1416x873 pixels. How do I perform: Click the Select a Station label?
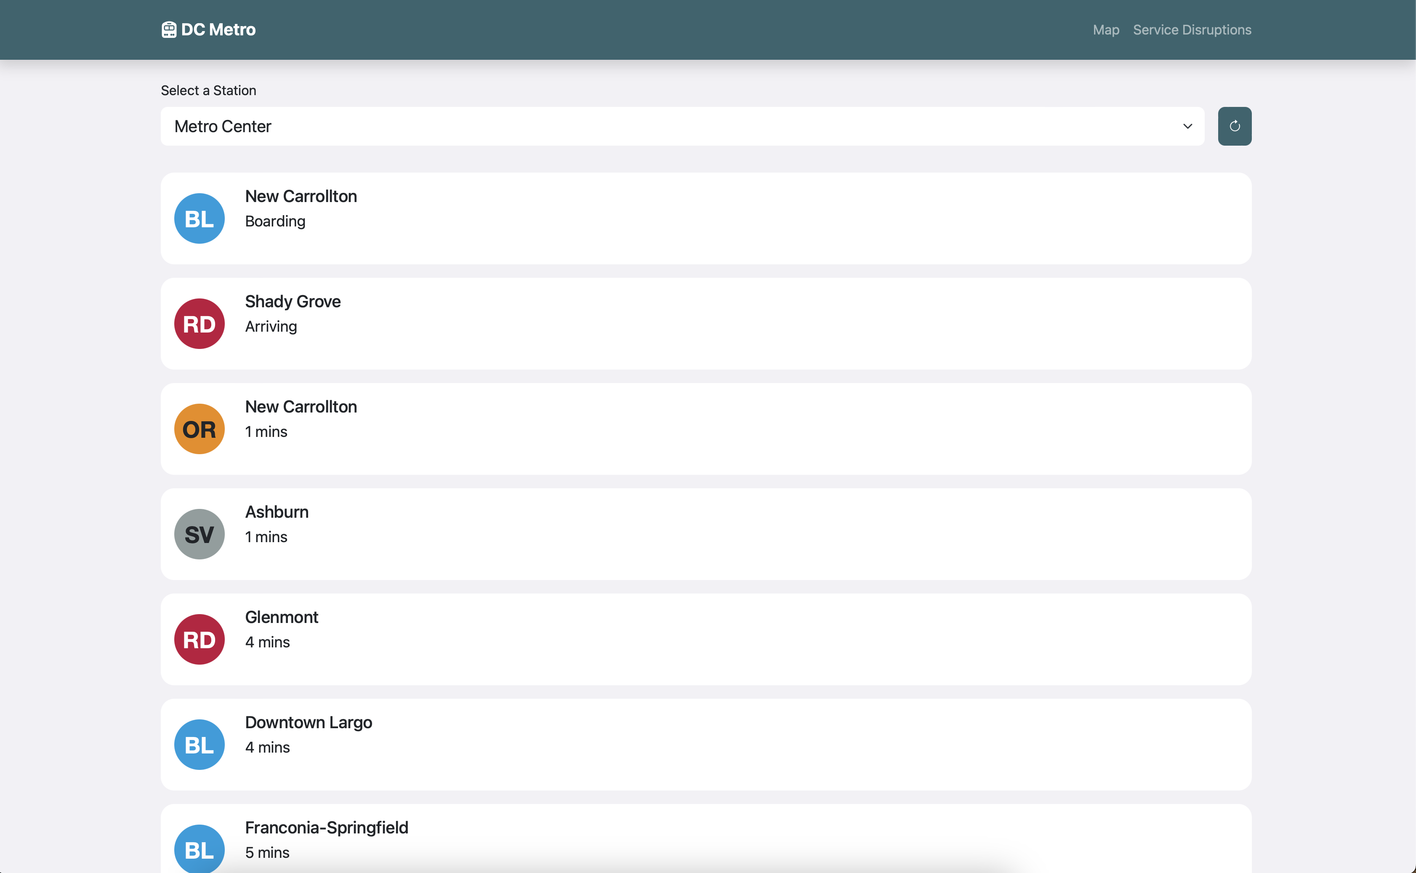point(208,90)
